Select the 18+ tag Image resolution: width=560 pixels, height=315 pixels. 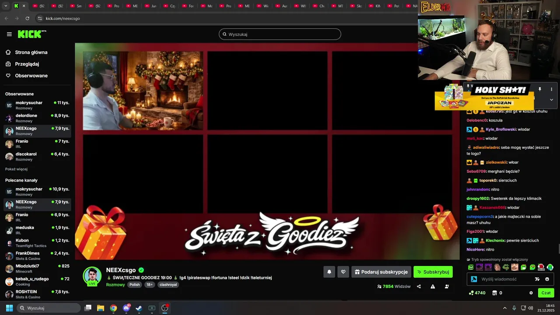pos(150,284)
